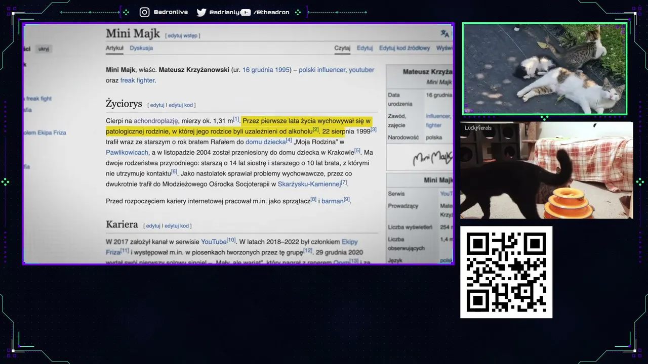Click the '@adronlive' handle text

171,12
